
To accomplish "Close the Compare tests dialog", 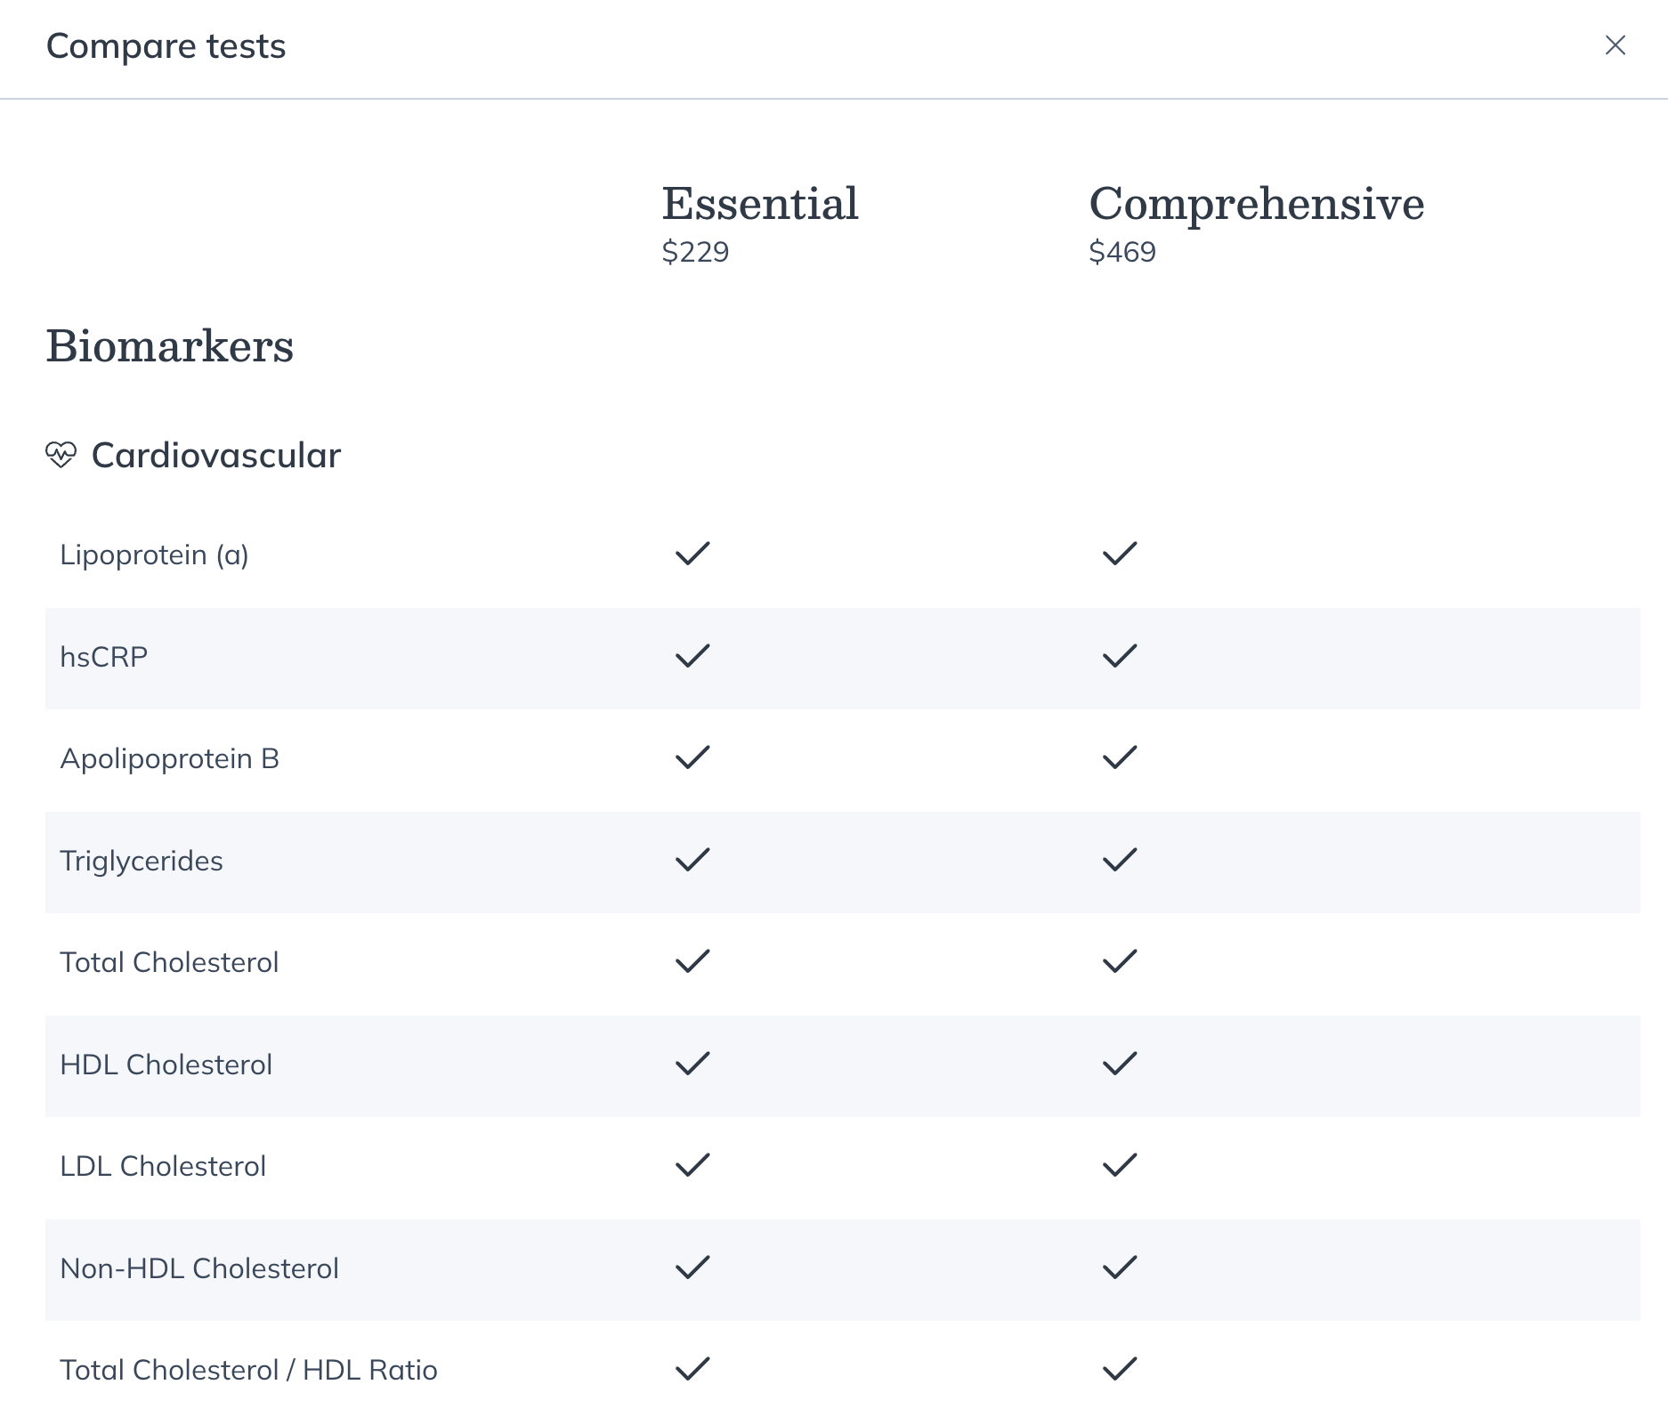I will pyautogui.click(x=1615, y=45).
